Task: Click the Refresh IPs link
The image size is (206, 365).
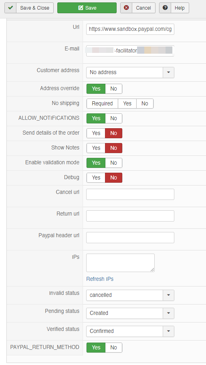Action: coord(100,279)
